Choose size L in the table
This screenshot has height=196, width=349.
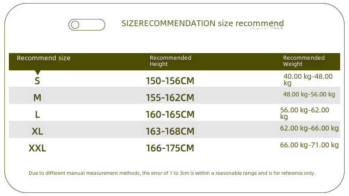pos(37,115)
